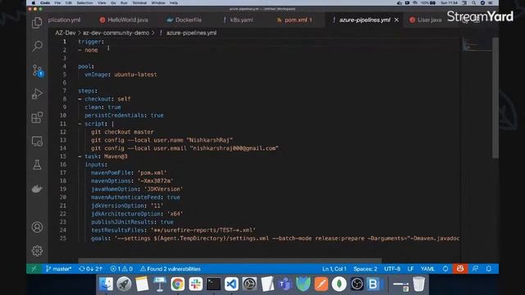Viewport: 525px width, 295px height.
Task: Open the Remote Explorer view
Action: (x=37, y=142)
